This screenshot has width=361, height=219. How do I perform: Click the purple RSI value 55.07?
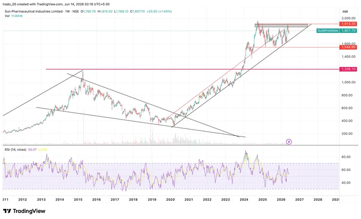pos(32,150)
